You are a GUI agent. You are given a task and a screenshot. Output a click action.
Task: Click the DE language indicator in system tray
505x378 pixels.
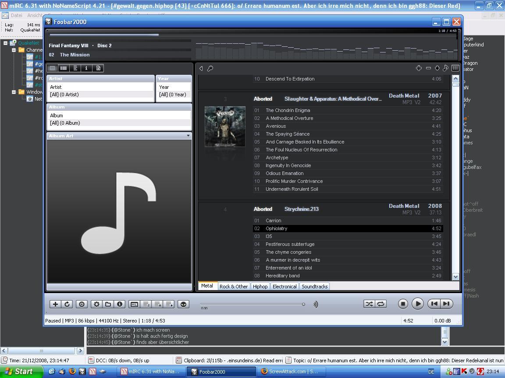431,371
